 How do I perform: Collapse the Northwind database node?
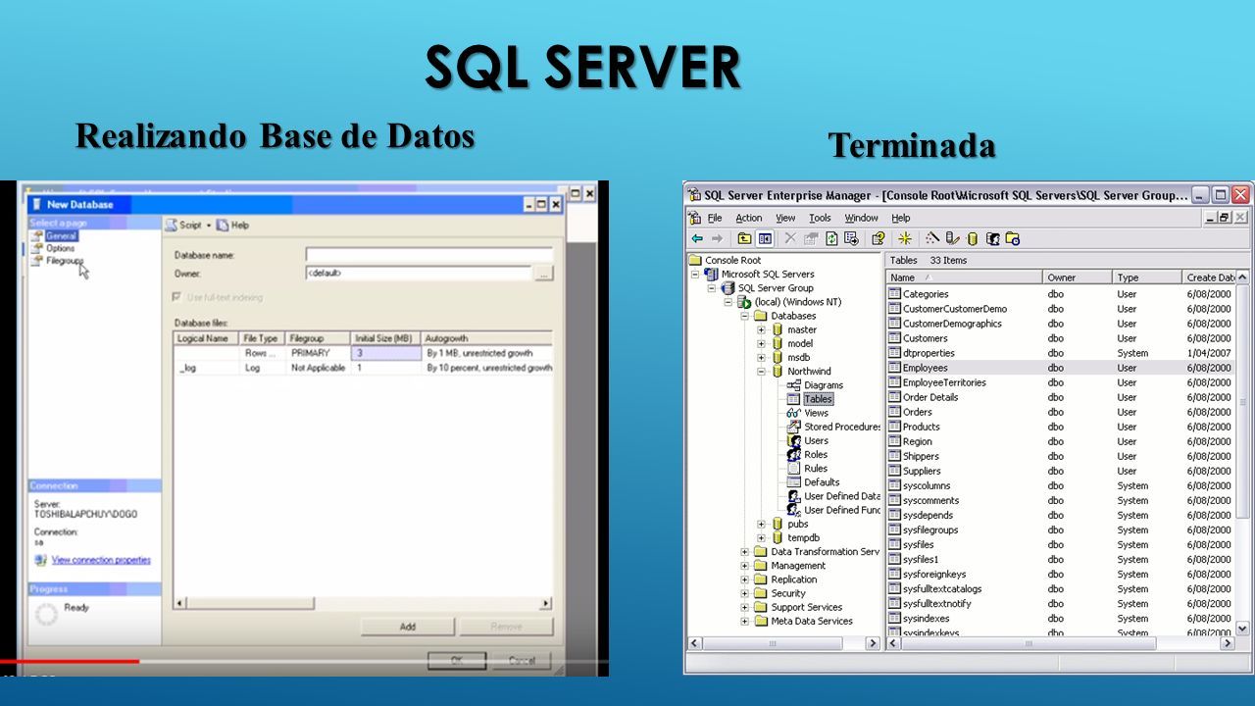[761, 372]
